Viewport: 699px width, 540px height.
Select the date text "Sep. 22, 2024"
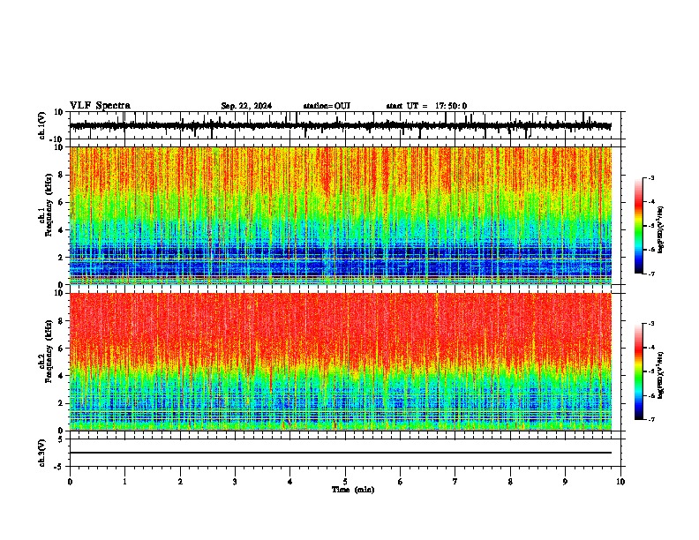point(246,106)
